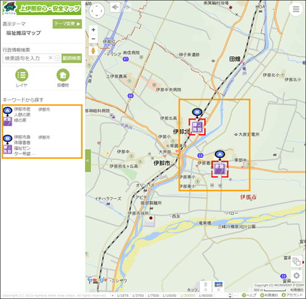Click the 上伊那安心・安全マップ header logo
The image size is (306, 299).
pos(42,8)
